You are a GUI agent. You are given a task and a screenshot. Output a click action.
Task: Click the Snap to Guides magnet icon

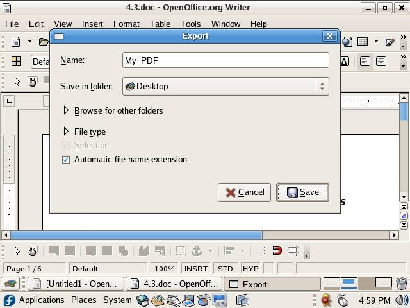click(277, 251)
